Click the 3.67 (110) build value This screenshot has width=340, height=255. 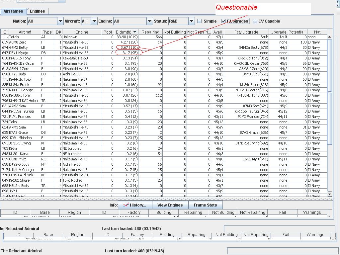129,47
